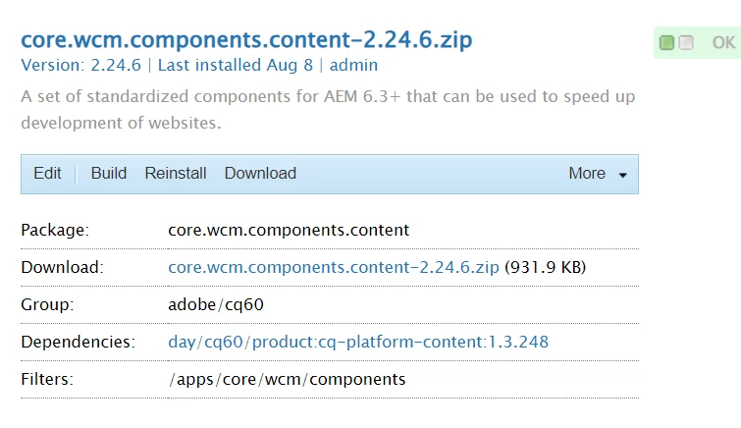Click the 931.9 KB file size text
The height and width of the screenshot is (428, 741).
[545, 267]
